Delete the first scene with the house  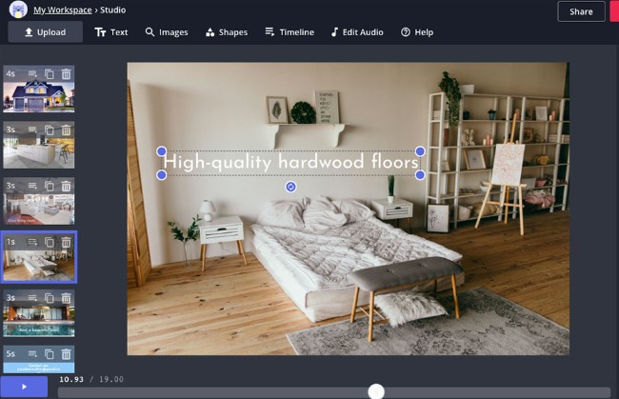66,73
